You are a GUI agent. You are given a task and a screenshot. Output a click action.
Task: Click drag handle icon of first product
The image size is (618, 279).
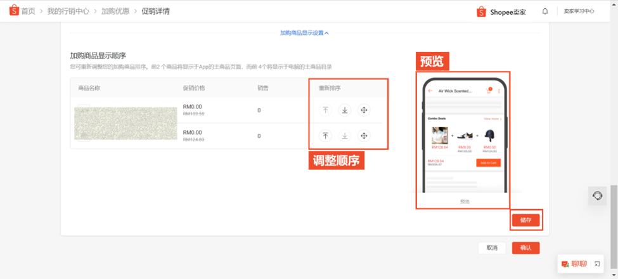point(364,110)
